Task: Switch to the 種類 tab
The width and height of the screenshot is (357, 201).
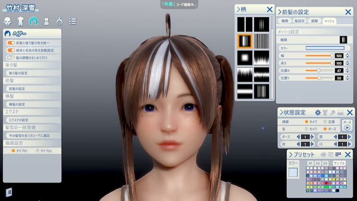Action: click(285, 21)
